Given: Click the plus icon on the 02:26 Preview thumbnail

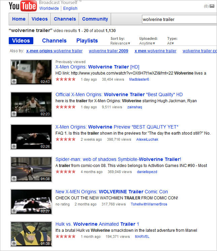Looking at the screenshot, I should tap(14, 146).
